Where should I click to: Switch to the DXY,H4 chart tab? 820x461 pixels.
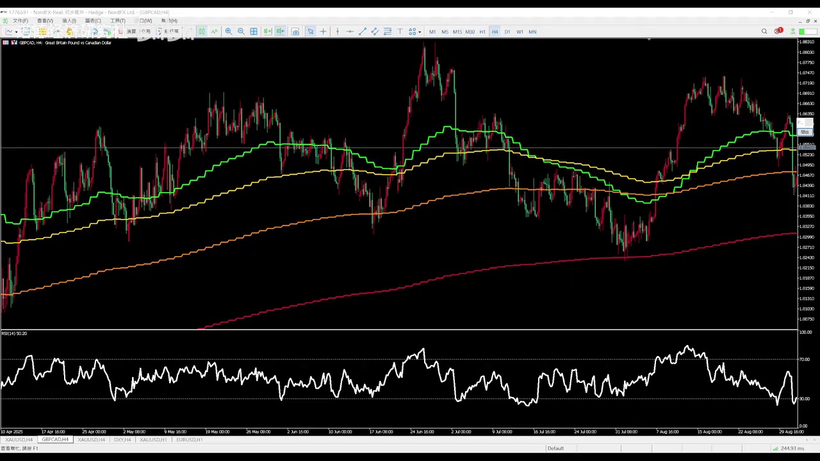coord(122,440)
